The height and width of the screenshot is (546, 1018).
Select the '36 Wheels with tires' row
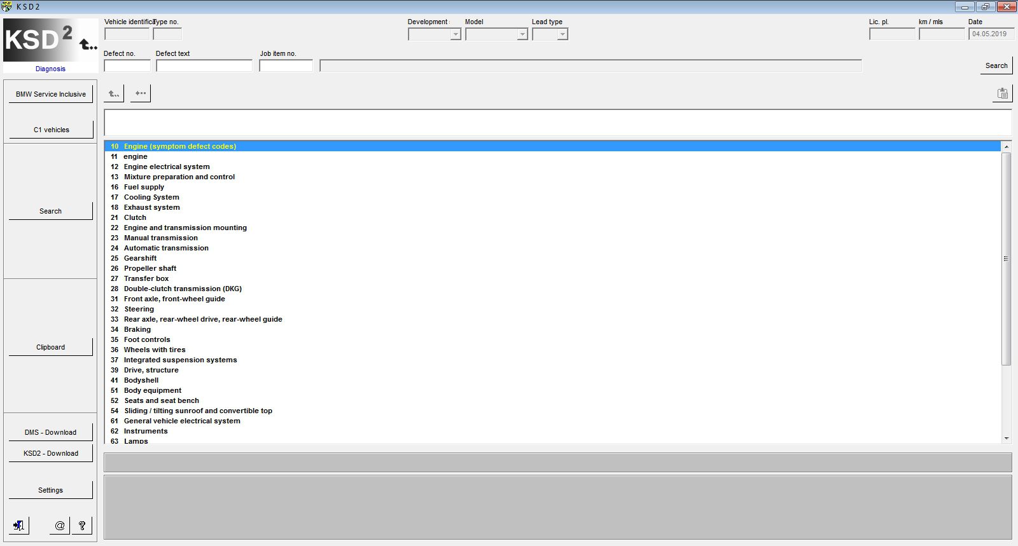click(552, 350)
